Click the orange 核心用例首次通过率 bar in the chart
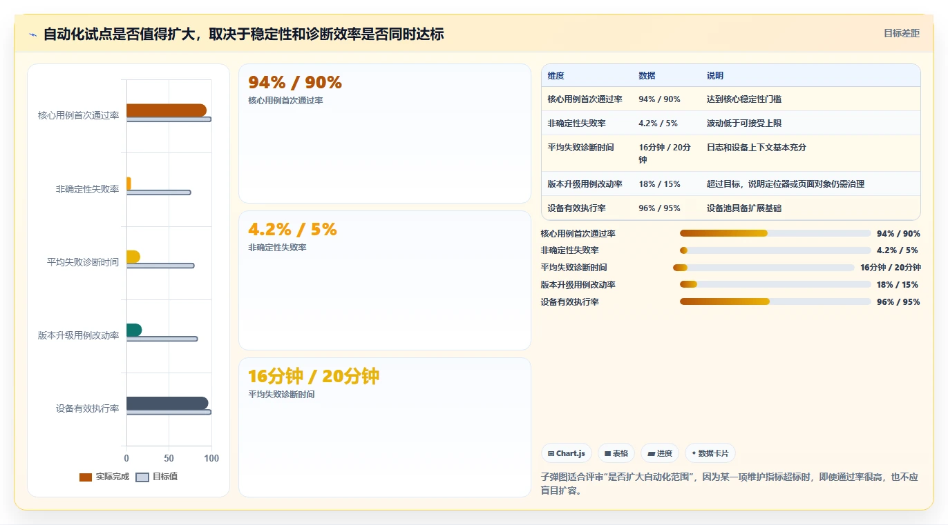Viewport: 948px width, 525px height. point(166,110)
